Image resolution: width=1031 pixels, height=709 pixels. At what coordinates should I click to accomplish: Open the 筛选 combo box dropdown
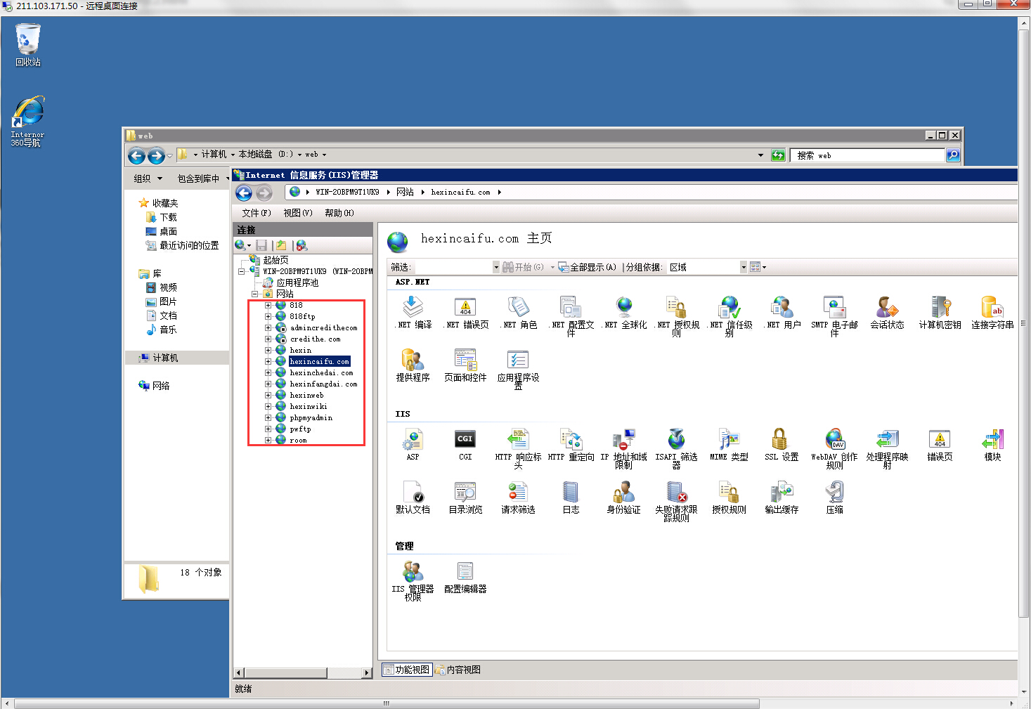tap(496, 267)
